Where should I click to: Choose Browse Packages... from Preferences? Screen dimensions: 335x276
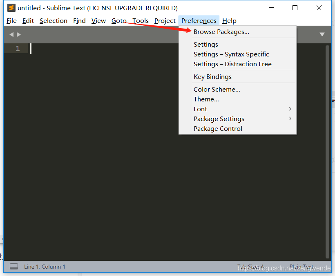coord(237,32)
